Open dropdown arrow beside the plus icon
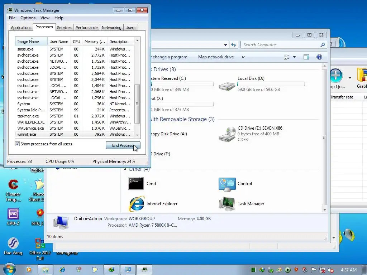The image size is (367, 275). [x=350, y=78]
